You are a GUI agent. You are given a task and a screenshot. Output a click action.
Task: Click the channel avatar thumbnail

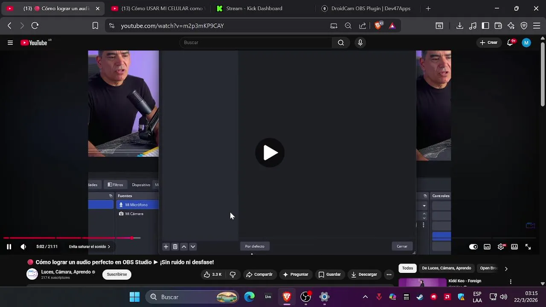click(32, 274)
